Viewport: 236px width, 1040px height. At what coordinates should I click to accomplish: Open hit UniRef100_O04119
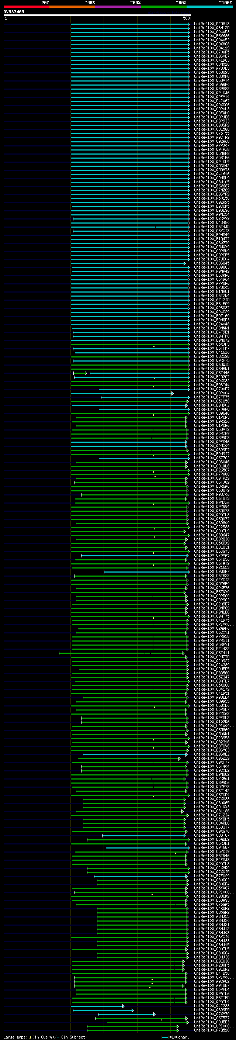(x=212, y=48)
